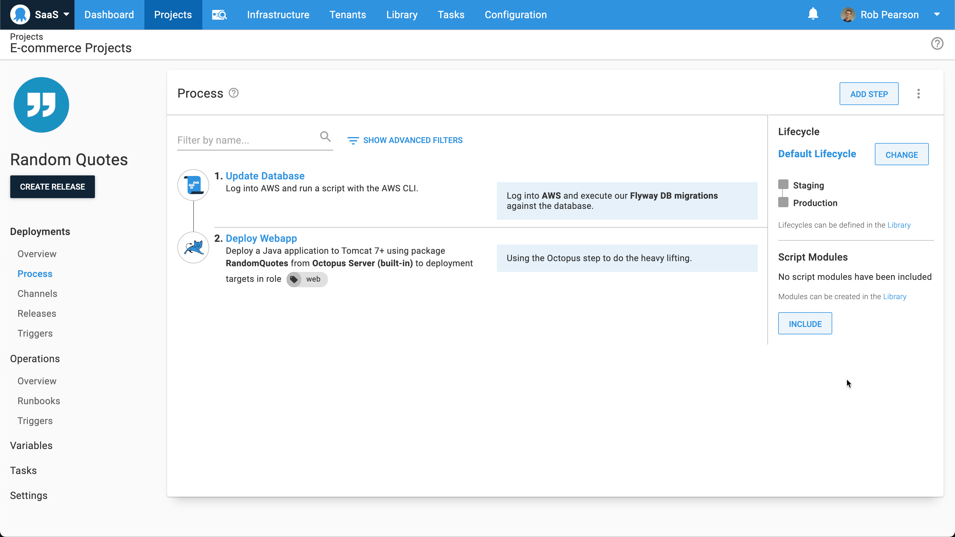Open the page help icon top right
The width and height of the screenshot is (955, 537).
click(x=938, y=43)
